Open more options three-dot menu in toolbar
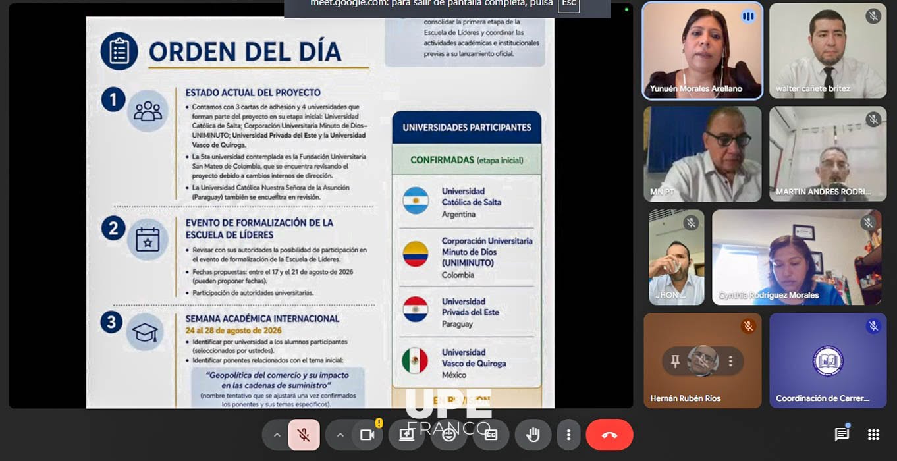897x461 pixels. pos(568,435)
